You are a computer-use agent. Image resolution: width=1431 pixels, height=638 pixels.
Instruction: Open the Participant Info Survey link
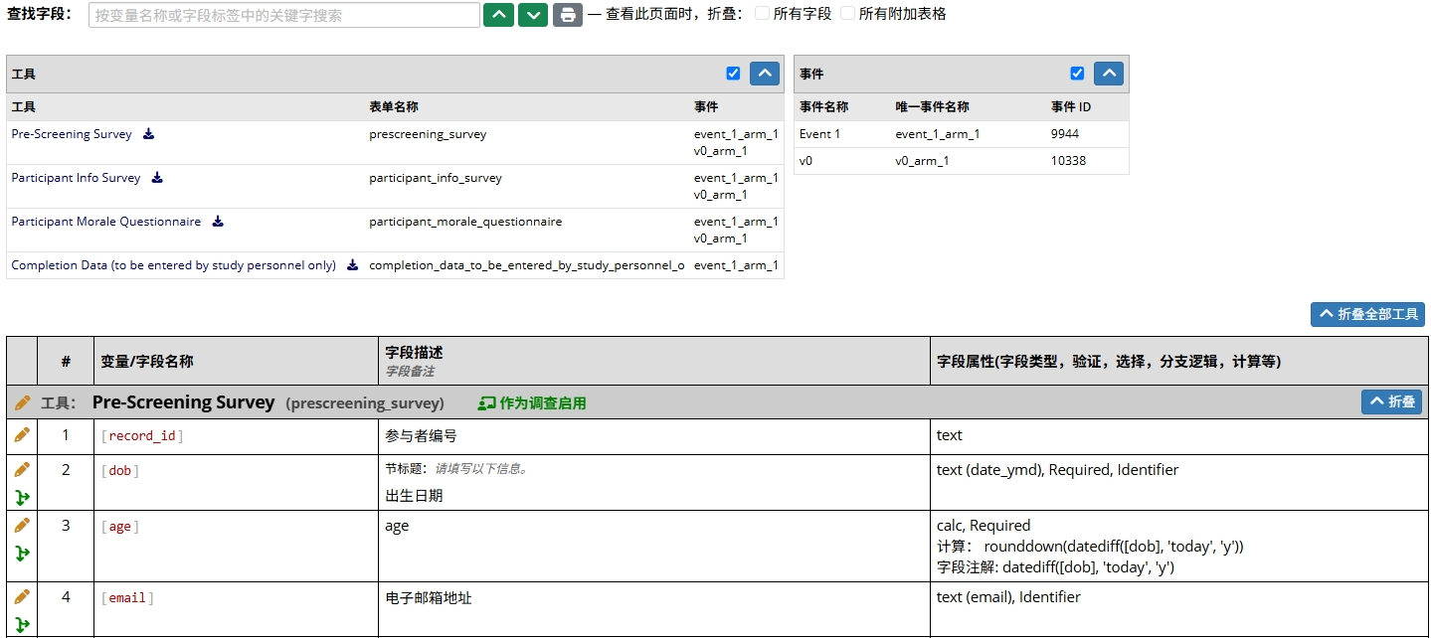[76, 178]
